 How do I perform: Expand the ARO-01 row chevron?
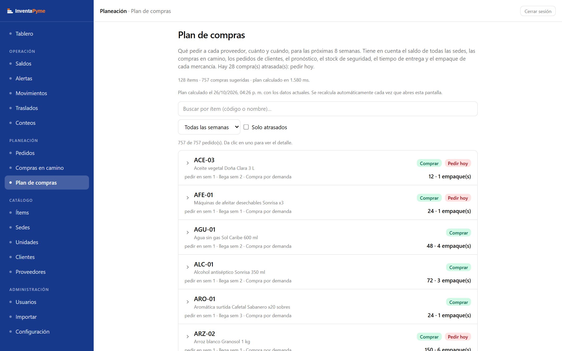[188, 302]
